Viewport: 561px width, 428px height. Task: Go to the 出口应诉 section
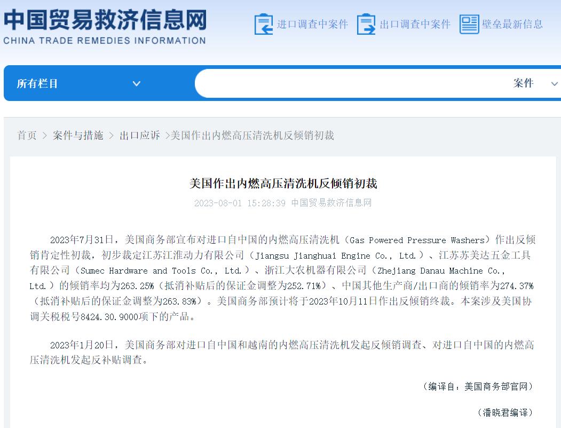coord(139,135)
